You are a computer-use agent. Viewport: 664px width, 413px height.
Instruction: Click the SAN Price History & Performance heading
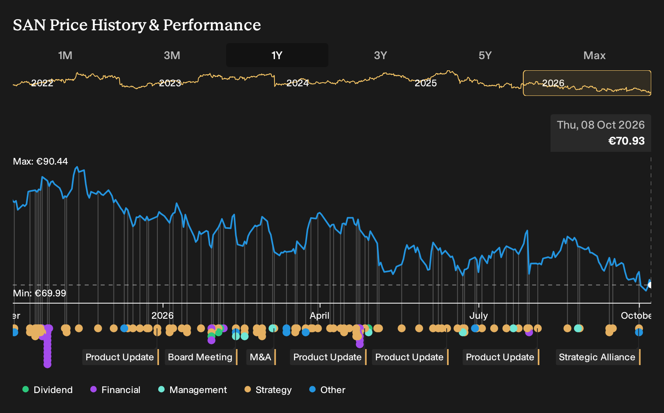[x=137, y=25]
